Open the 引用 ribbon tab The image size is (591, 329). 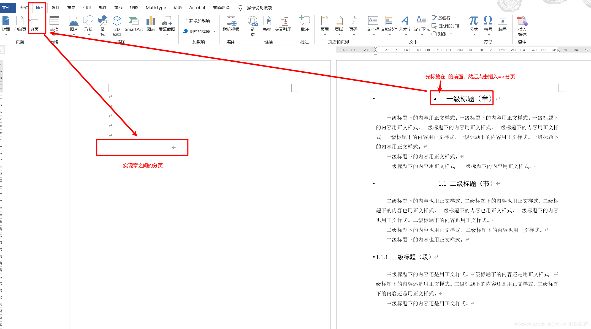(87, 8)
